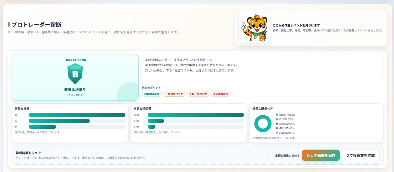
Task: Click the EURAUD gray legend dot
Action: 277,133
